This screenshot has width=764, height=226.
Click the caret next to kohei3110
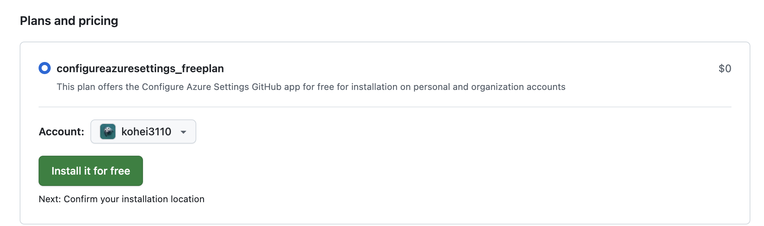(x=184, y=132)
